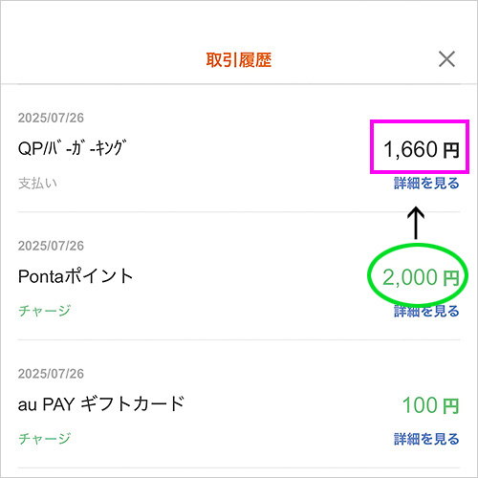Click the チャージ label under ギフトカード
The image size is (478, 478).
coord(44,439)
